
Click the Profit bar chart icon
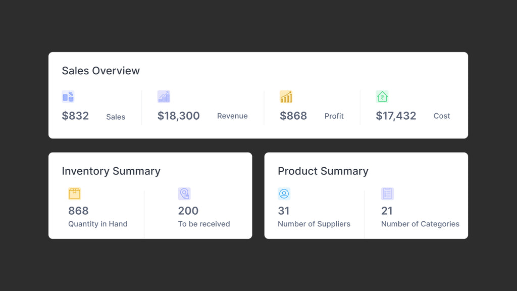(286, 96)
